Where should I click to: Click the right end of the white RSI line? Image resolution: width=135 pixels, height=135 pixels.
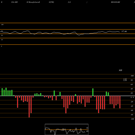click(120, 32)
